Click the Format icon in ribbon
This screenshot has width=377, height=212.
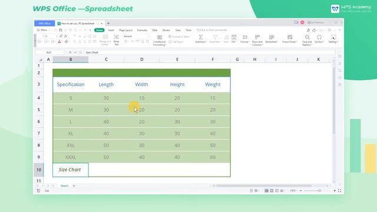tap(245, 37)
